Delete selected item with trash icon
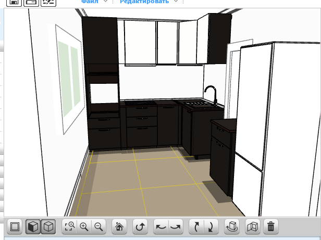This screenshot has height=240, width=321. pos(271,227)
